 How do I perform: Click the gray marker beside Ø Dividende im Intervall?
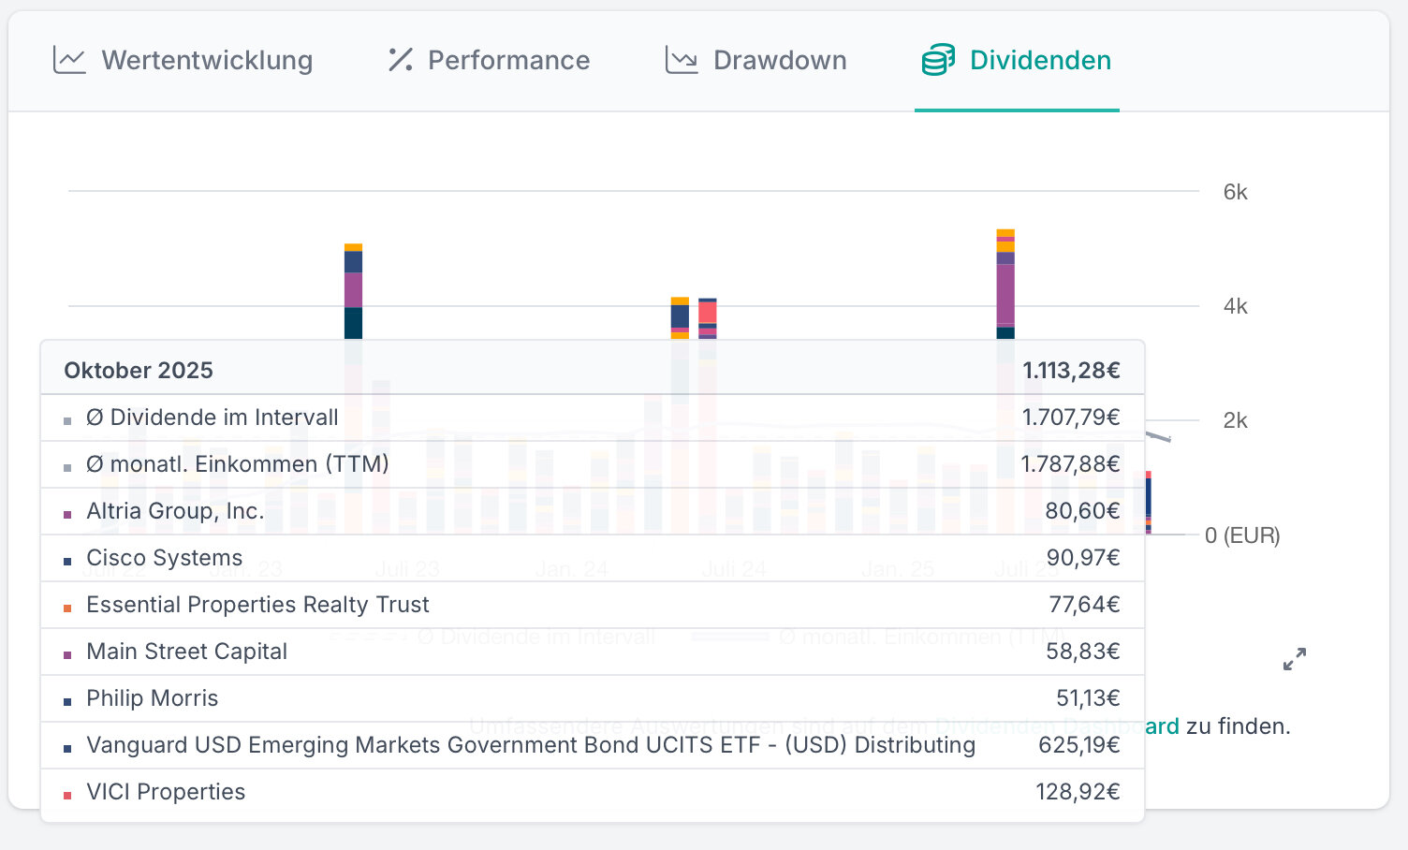67,421
